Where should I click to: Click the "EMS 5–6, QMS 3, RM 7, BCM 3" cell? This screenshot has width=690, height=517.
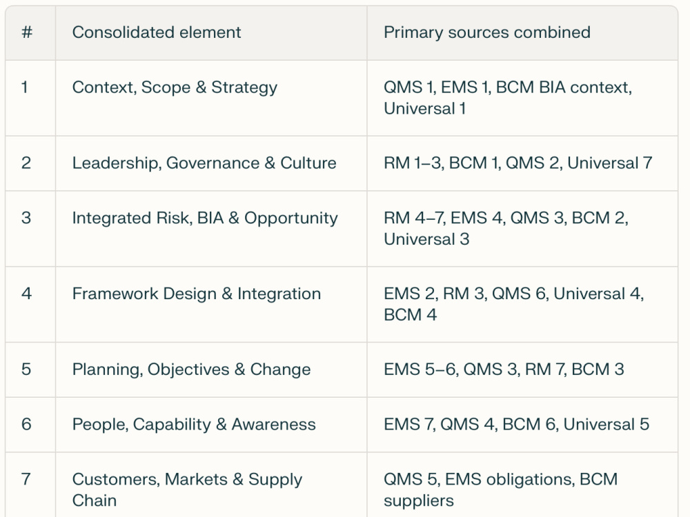click(522, 369)
